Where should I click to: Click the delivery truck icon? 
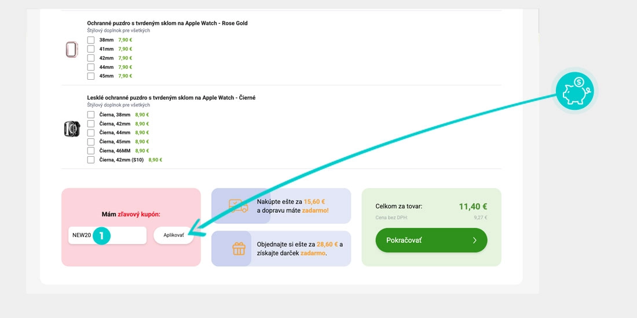(x=238, y=206)
